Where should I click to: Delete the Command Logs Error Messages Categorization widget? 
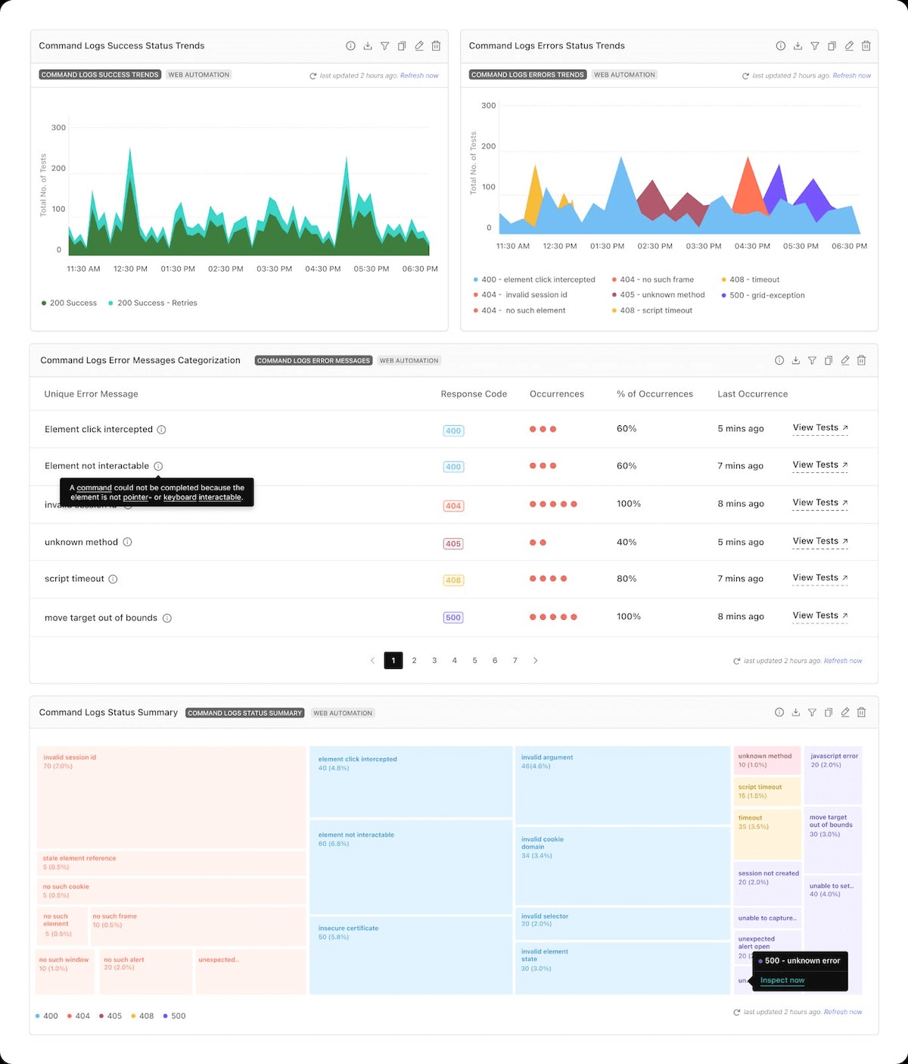tap(861, 360)
